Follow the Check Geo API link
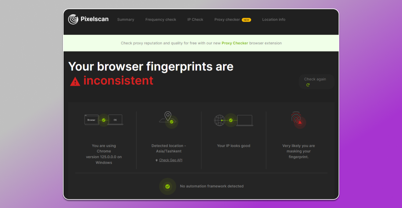This screenshot has height=208, width=402. [171, 160]
